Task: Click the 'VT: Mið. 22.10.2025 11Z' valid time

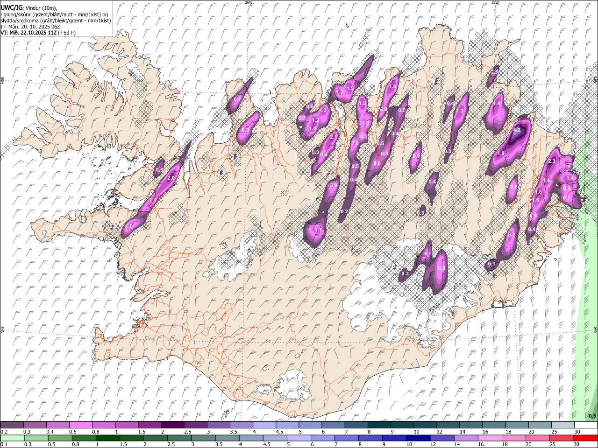Action: tap(28, 33)
